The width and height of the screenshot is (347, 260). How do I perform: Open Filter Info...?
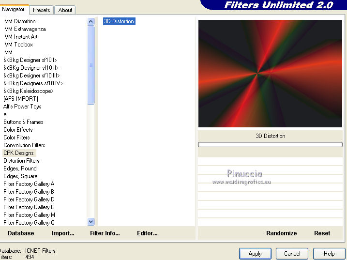(105, 233)
